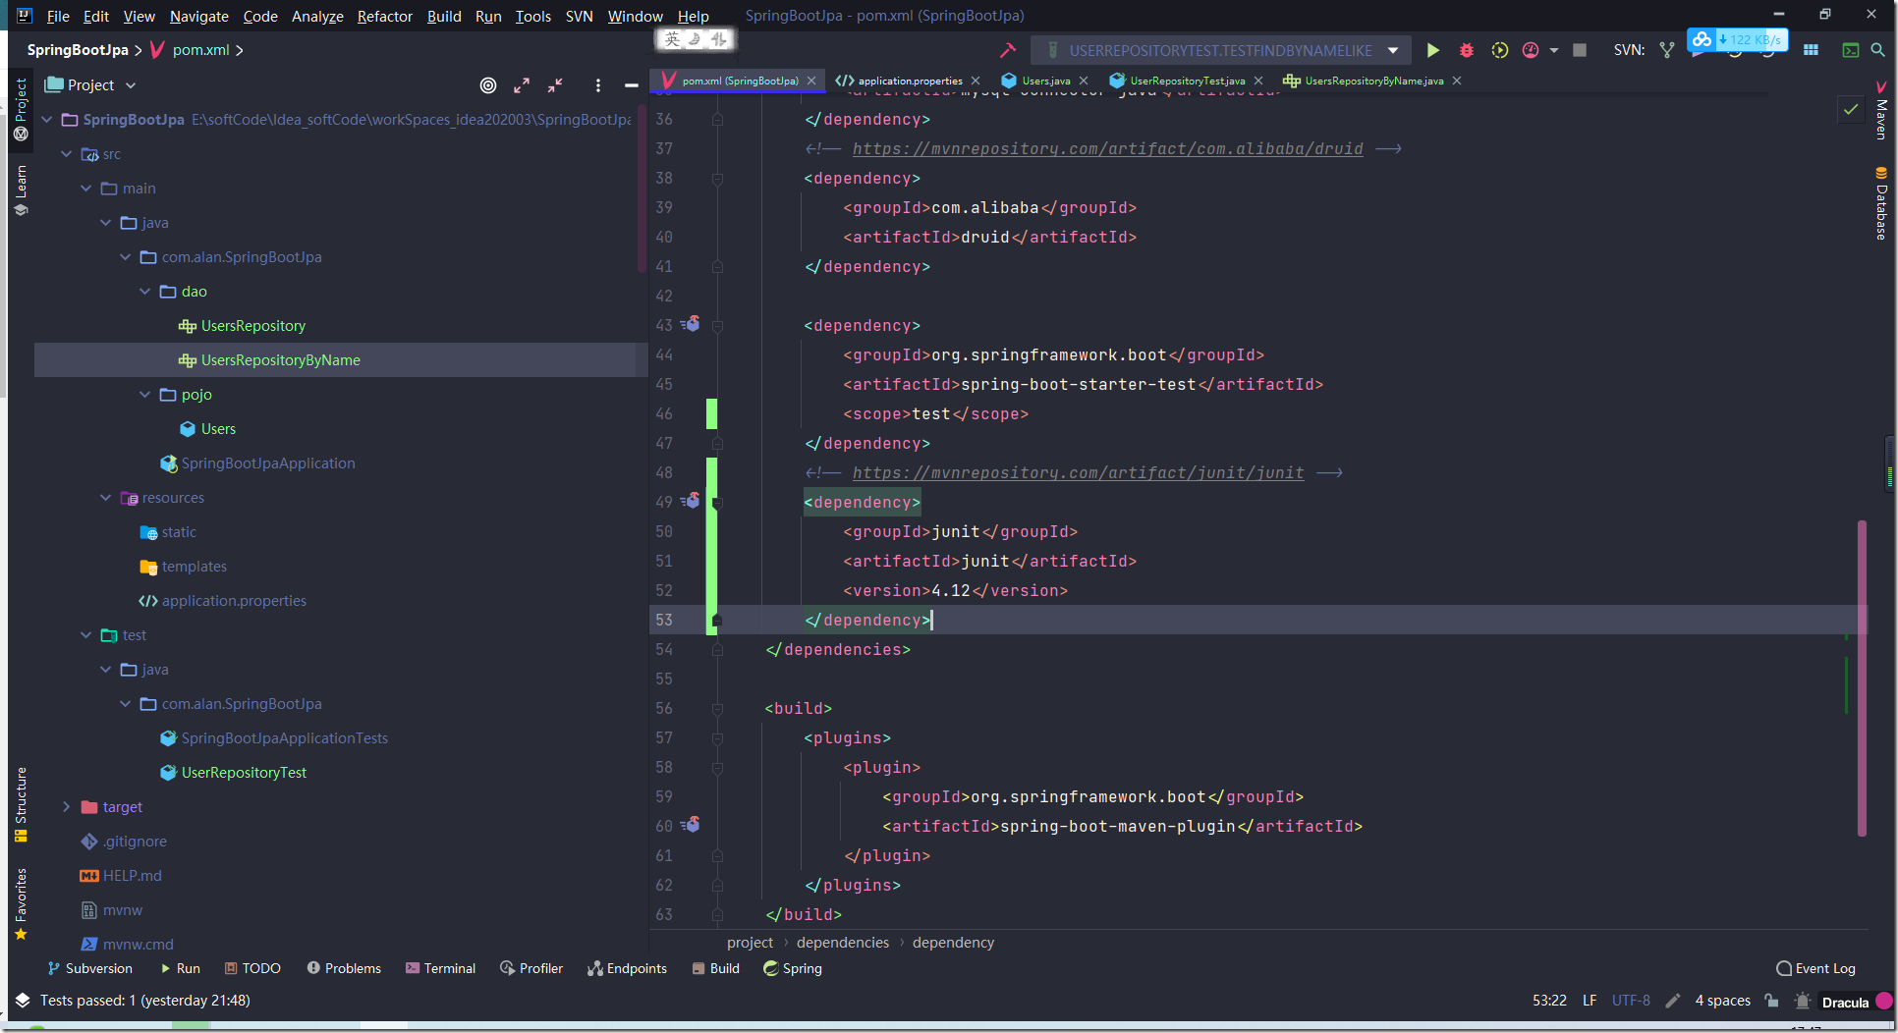
Task: Click the editor vertical scrollbar thumb
Action: 1862,678
